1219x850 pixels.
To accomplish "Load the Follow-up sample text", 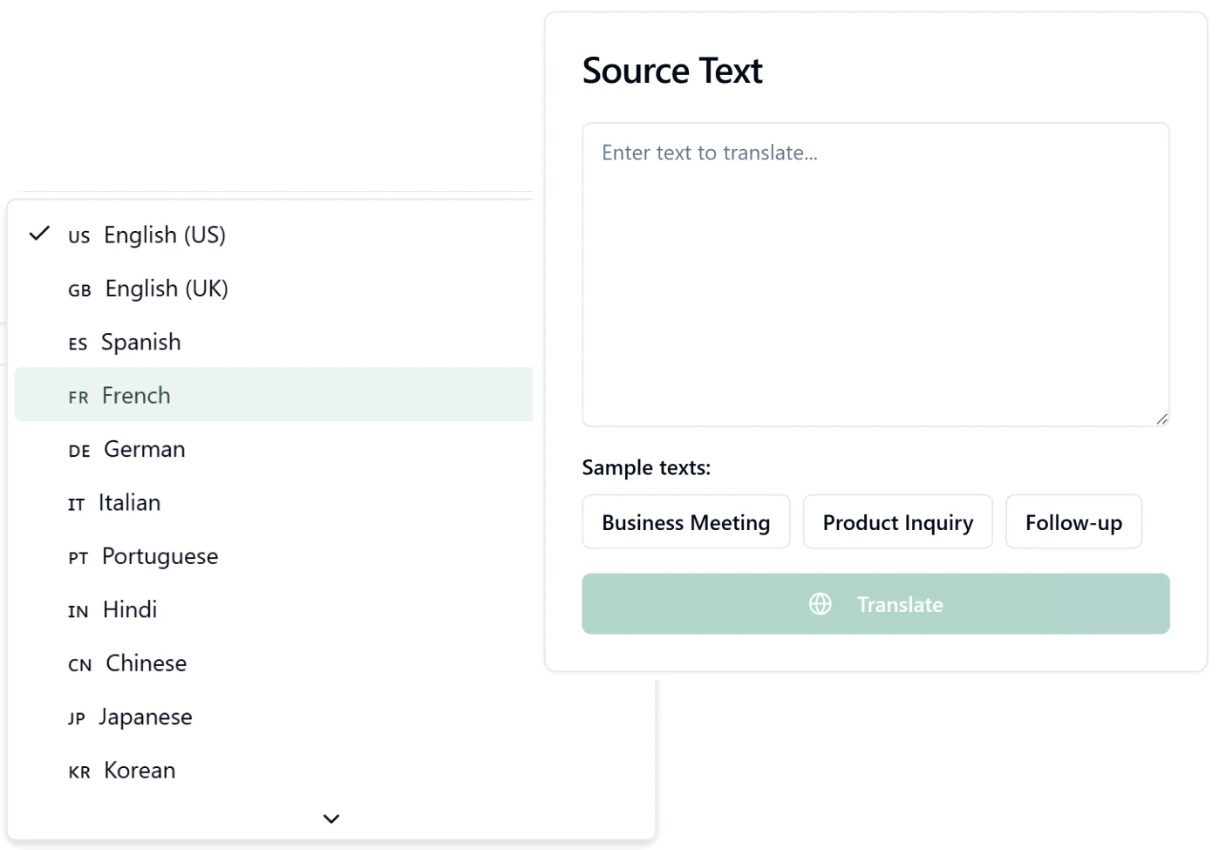I will coord(1073,522).
